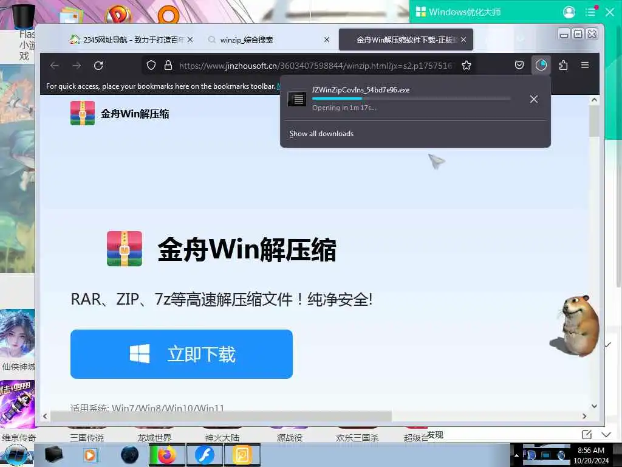Click the vertical scrollbar down arrow

pyautogui.click(x=594, y=406)
